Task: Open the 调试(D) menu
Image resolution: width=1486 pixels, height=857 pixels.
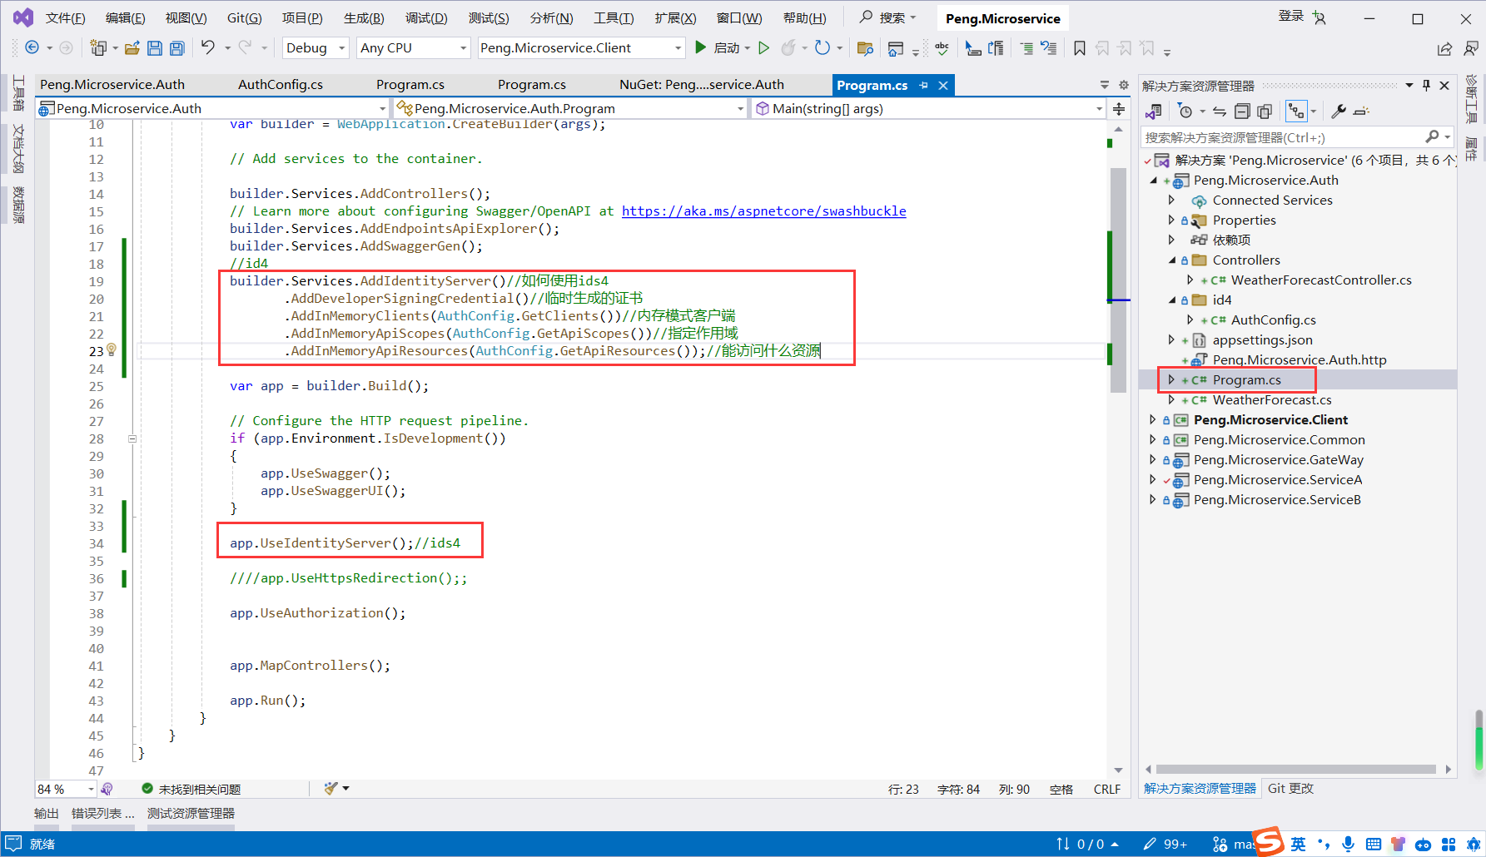Action: (426, 18)
